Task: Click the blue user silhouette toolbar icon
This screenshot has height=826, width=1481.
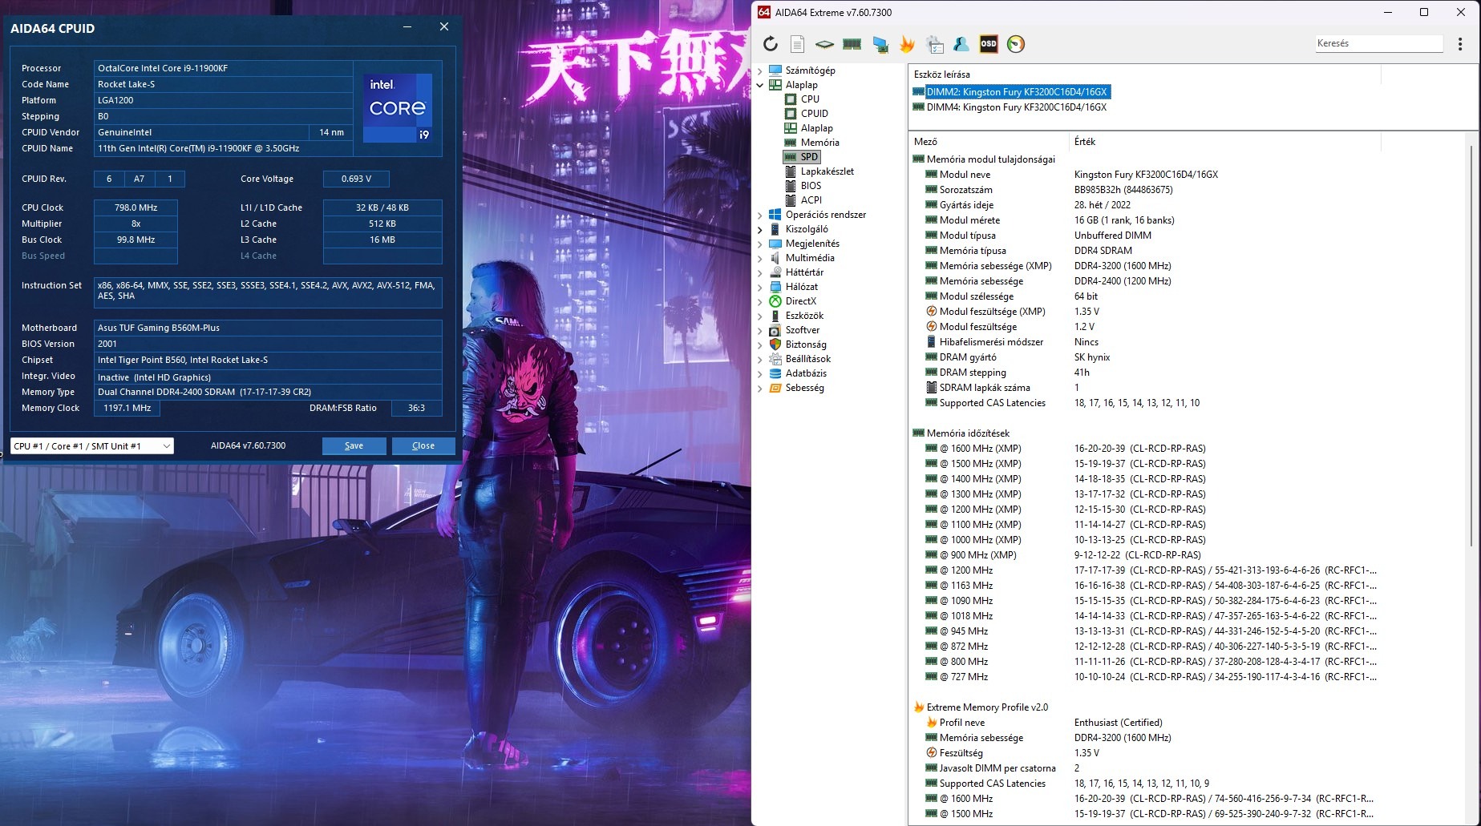Action: [x=961, y=44]
